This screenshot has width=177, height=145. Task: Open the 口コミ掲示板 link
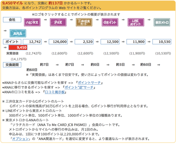click(x=55, y=92)
